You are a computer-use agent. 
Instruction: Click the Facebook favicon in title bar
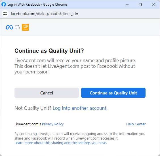4,5
